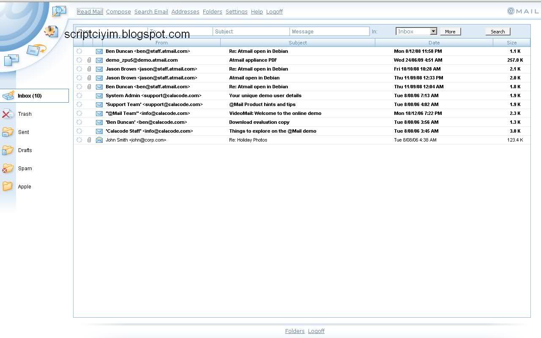541x338 pixels.
Task: Toggle flag marker on Support Team message
Action: tap(79, 104)
